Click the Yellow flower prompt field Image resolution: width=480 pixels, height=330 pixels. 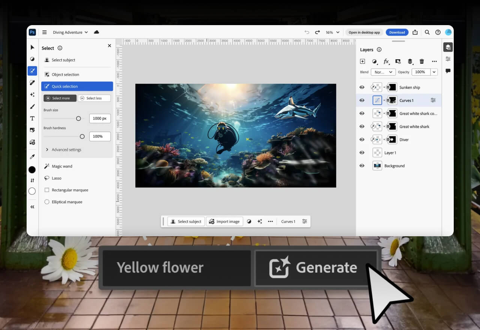pyautogui.click(x=175, y=267)
